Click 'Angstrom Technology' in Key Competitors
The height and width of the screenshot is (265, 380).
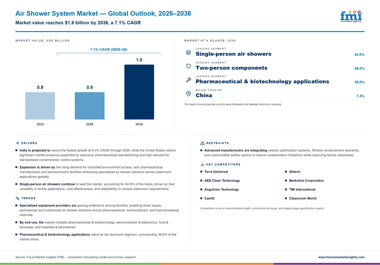pos(222,190)
